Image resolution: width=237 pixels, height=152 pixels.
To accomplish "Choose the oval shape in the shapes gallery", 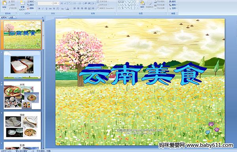I will pyautogui.click(x=134, y=2).
